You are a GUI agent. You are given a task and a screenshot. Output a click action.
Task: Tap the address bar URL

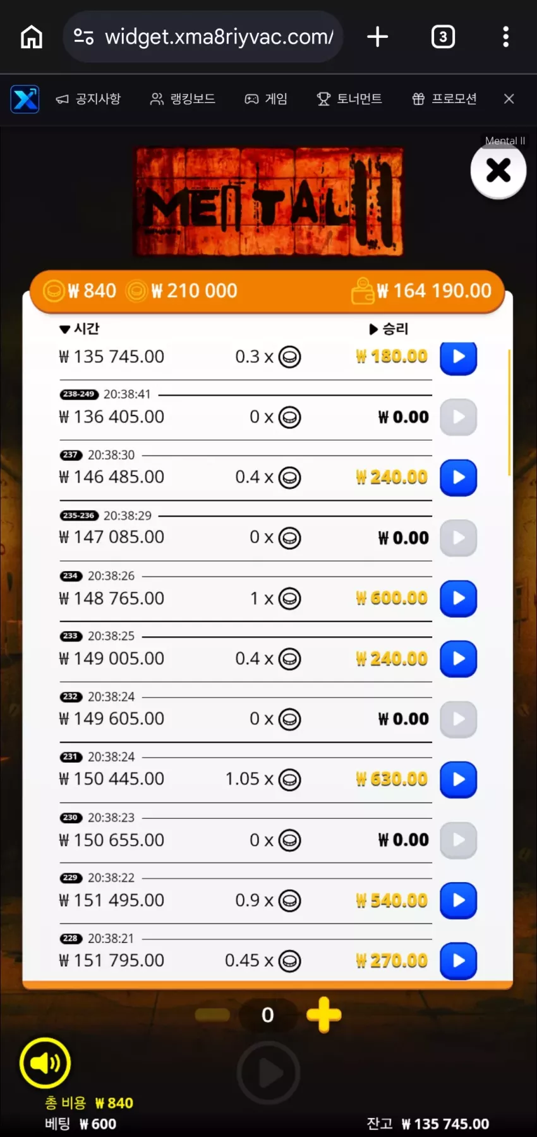click(x=219, y=37)
